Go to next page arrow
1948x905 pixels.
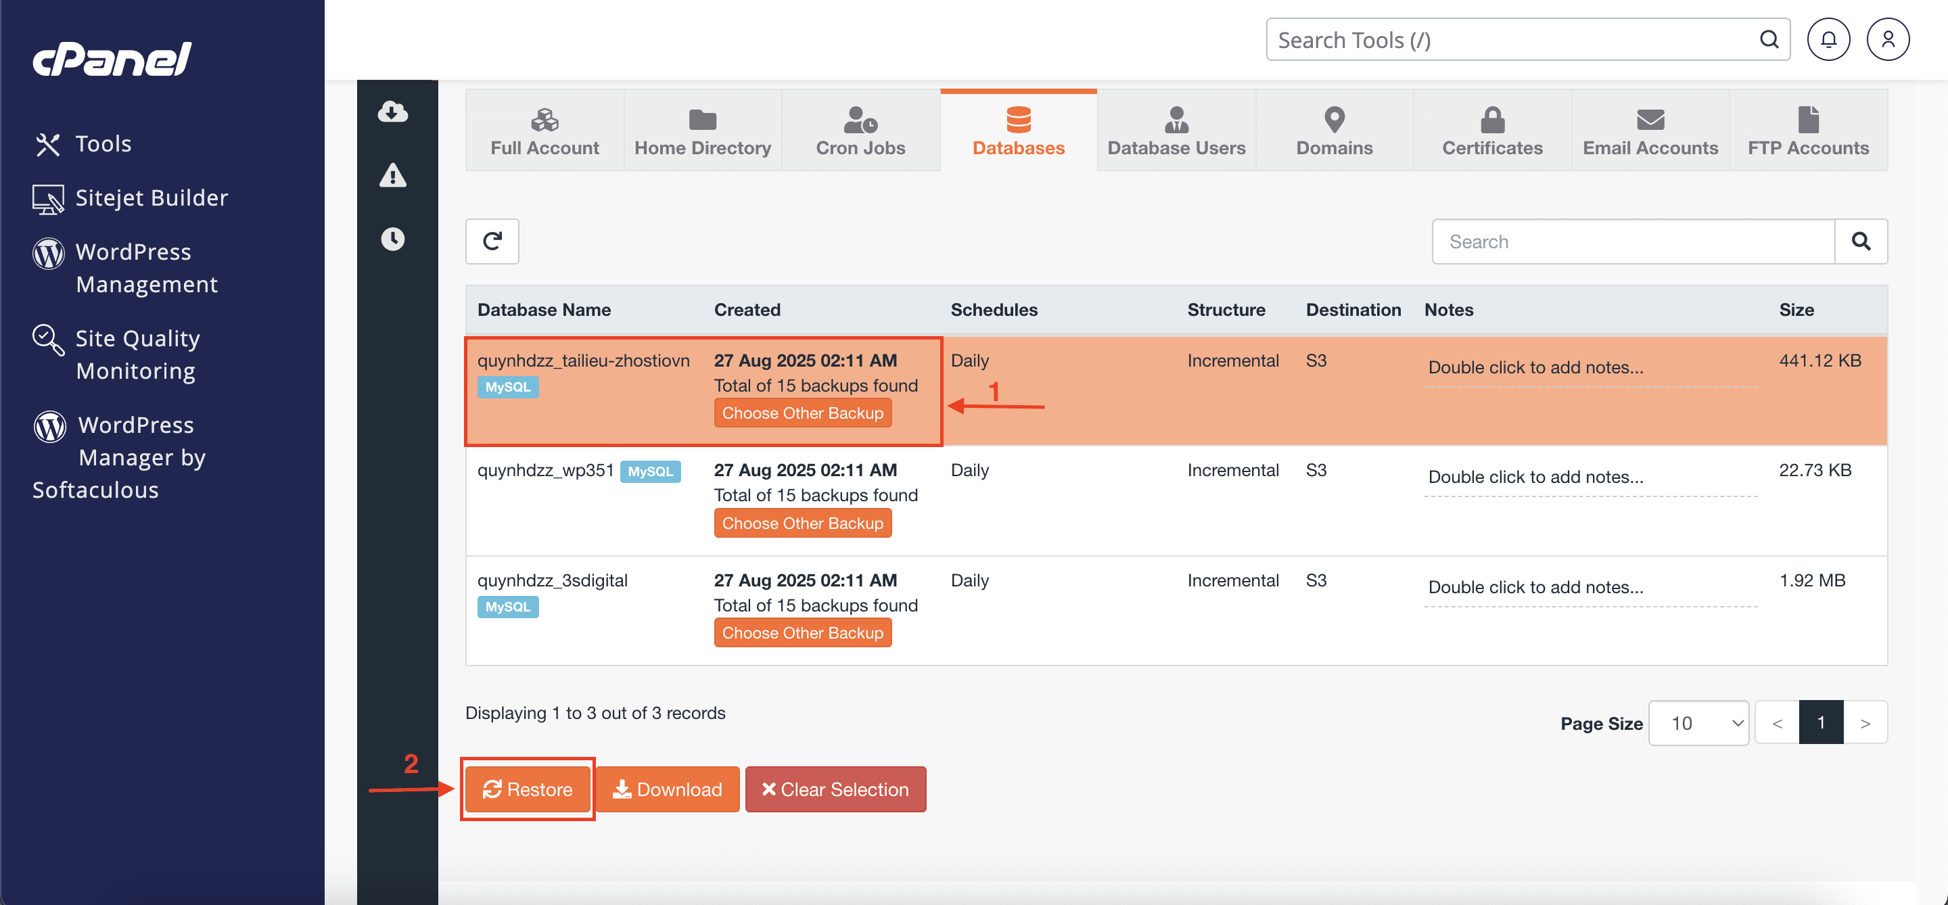1865,723
